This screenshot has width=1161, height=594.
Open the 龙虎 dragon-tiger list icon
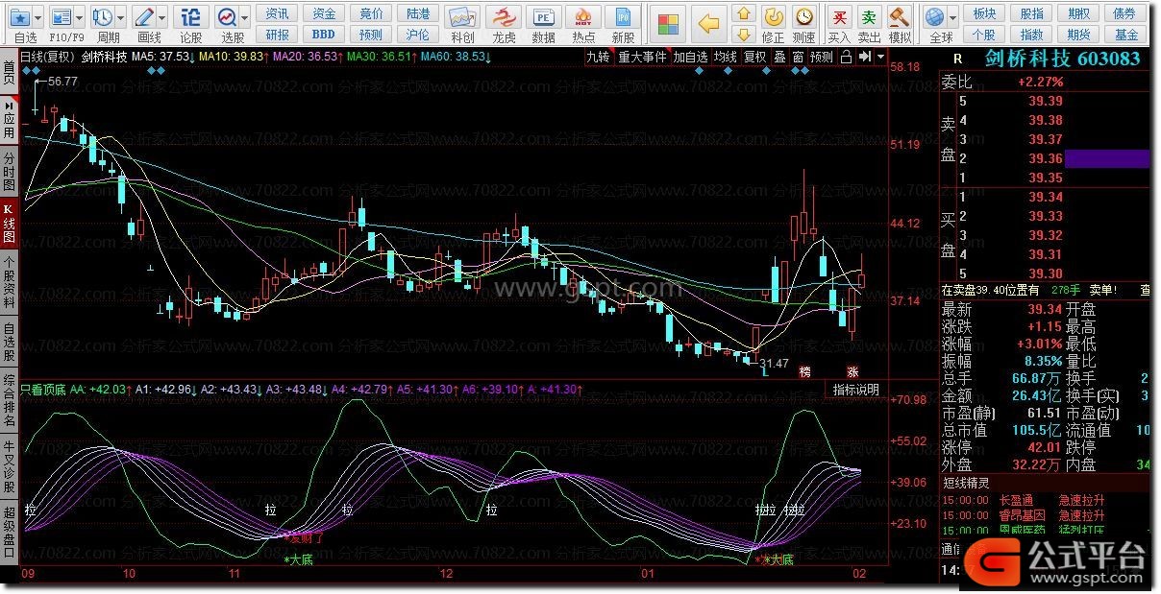click(504, 19)
